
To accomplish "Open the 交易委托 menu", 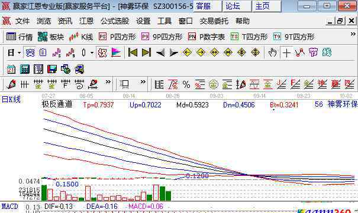I will click(214, 21).
